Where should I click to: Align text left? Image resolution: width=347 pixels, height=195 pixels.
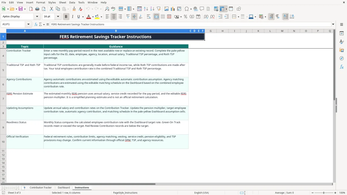tap(107, 17)
